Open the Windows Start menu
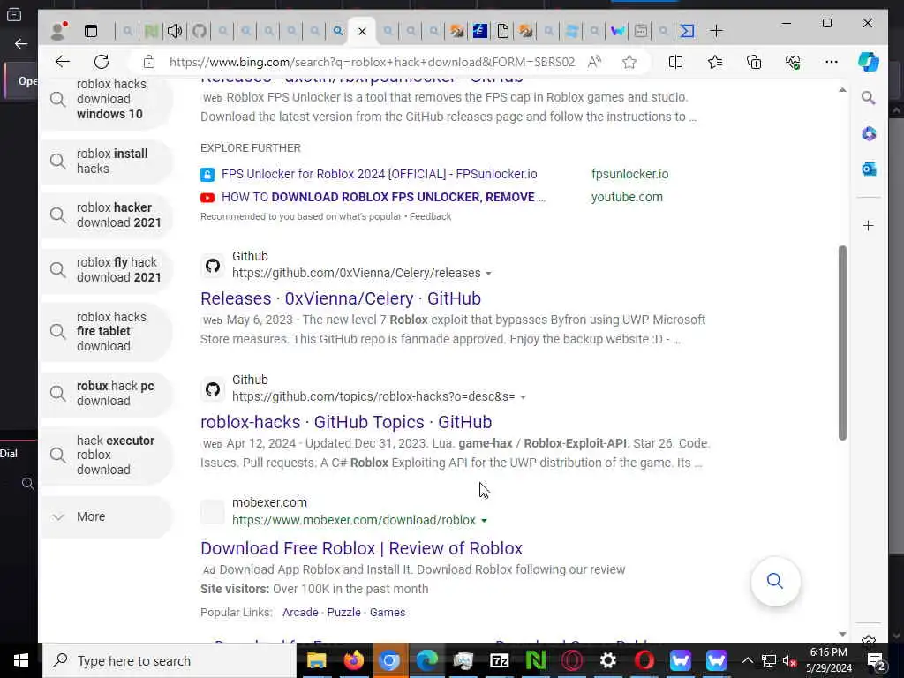Viewport: 904px width, 678px height. click(21, 660)
